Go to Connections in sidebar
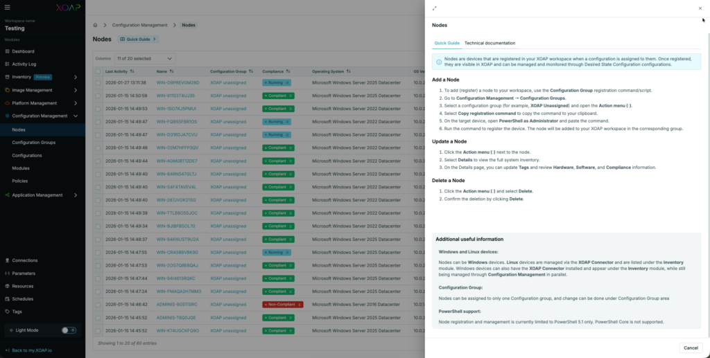 click(24, 260)
